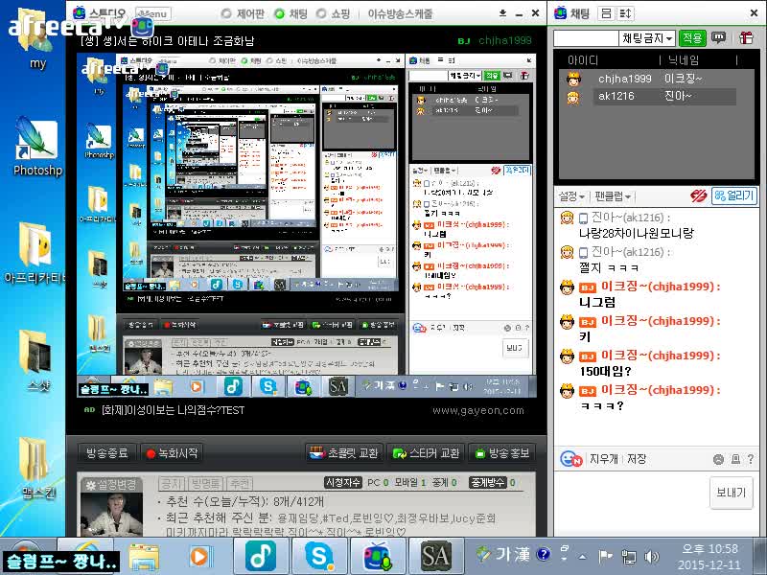
Task: Click the 지우개 eraser icon below chat
Action: [604, 459]
